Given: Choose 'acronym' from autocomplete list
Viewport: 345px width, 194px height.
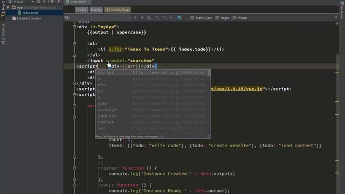Looking at the screenshot, I should click(152, 109).
